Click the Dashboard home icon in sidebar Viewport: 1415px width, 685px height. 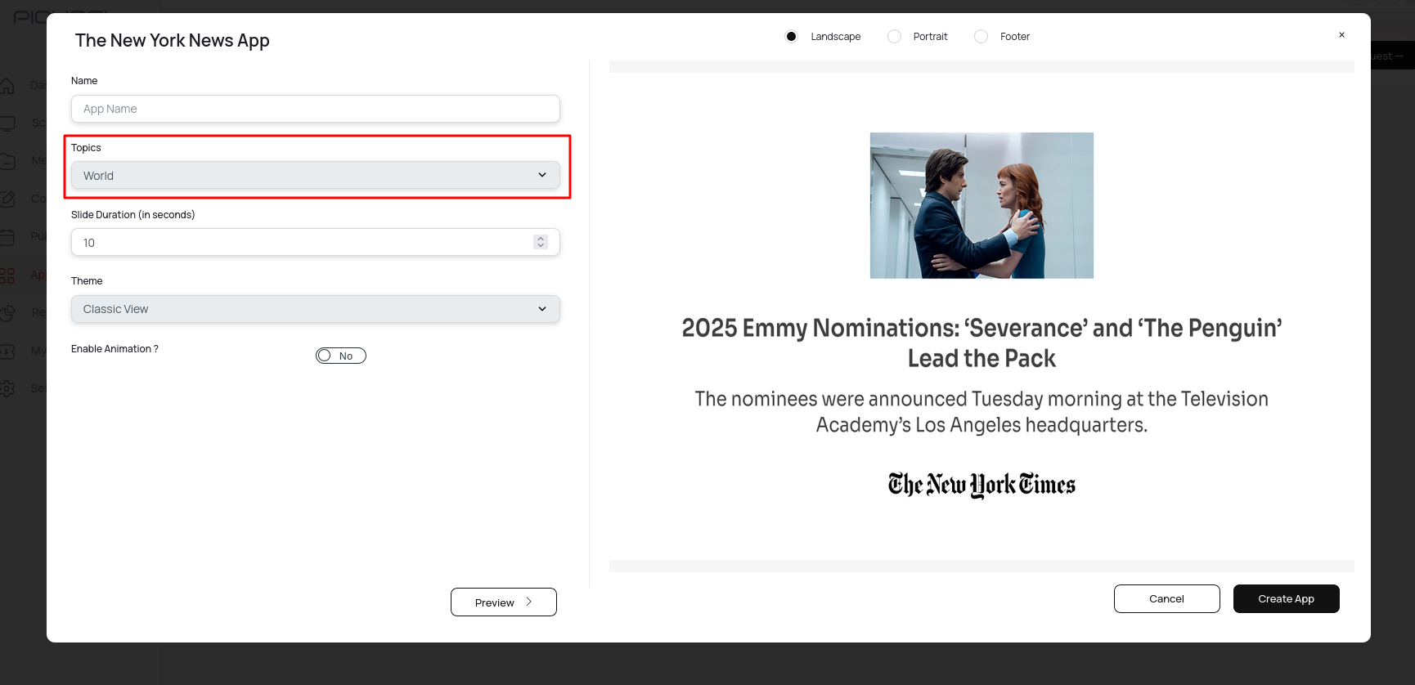pos(7,85)
